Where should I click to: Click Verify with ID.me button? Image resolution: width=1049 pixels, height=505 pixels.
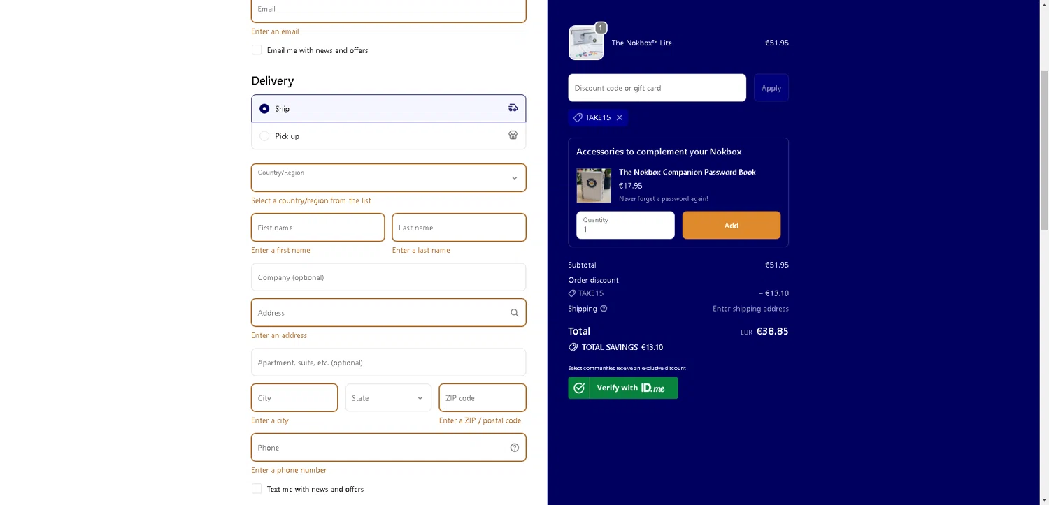click(623, 388)
